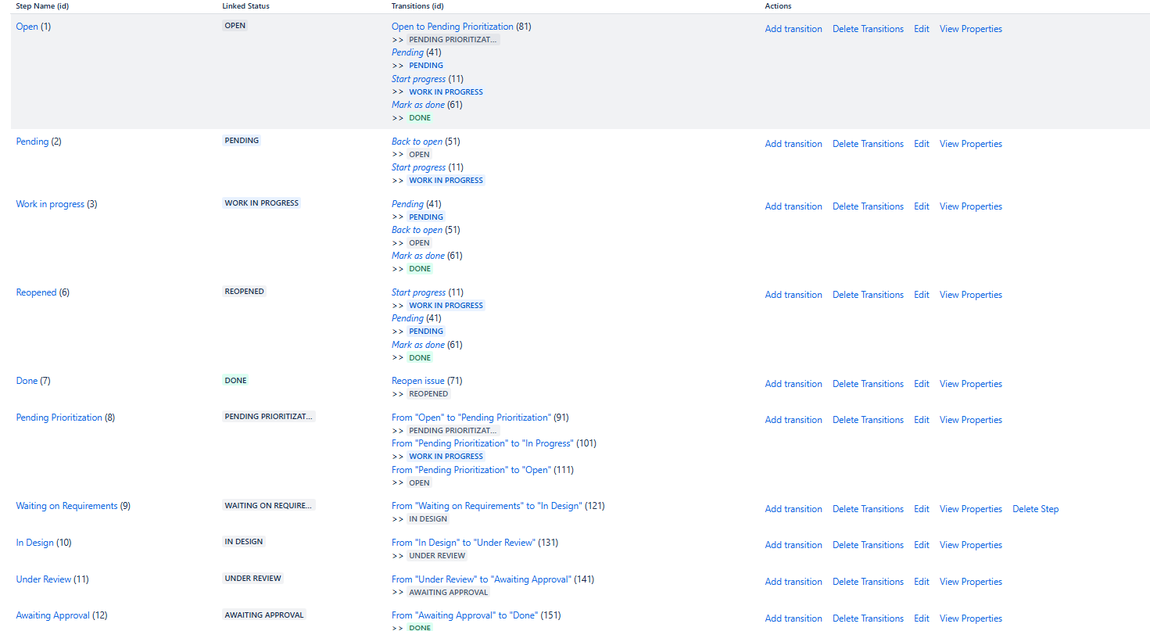This screenshot has height=631, width=1150.
Task: Click the "Step Name (id)" column header
Action: [42, 6]
